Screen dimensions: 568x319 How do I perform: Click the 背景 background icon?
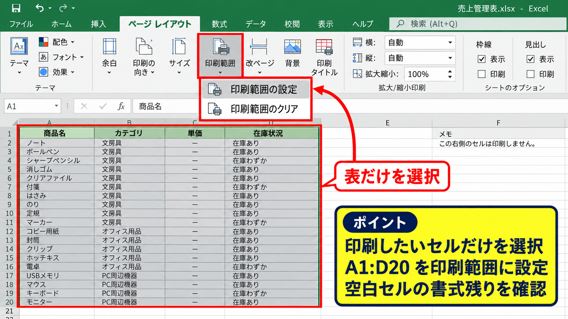[x=292, y=47]
